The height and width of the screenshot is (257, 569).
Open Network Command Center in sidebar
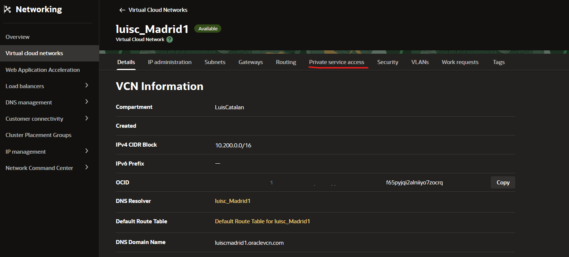tap(39, 168)
